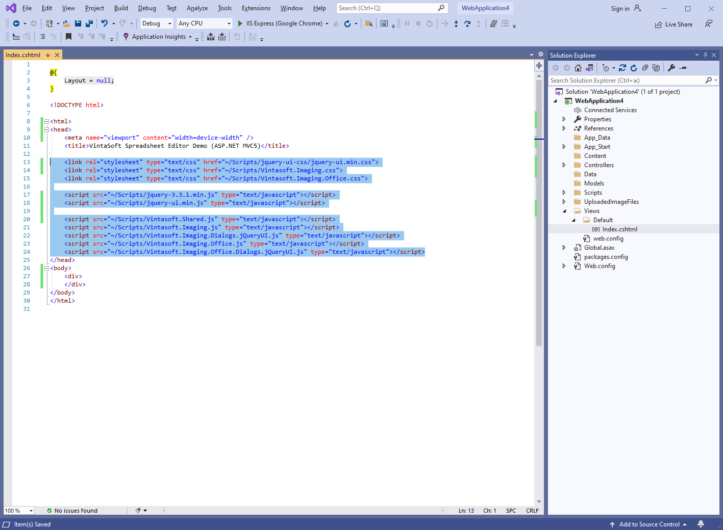The width and height of the screenshot is (723, 530).
Task: Click the Send Feedback icon near Live Share
Action: 709,24
